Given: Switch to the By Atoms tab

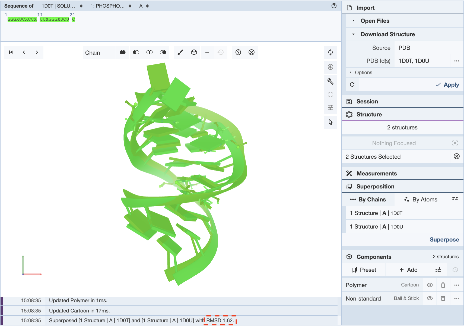Looking at the screenshot, I should pyautogui.click(x=421, y=200).
